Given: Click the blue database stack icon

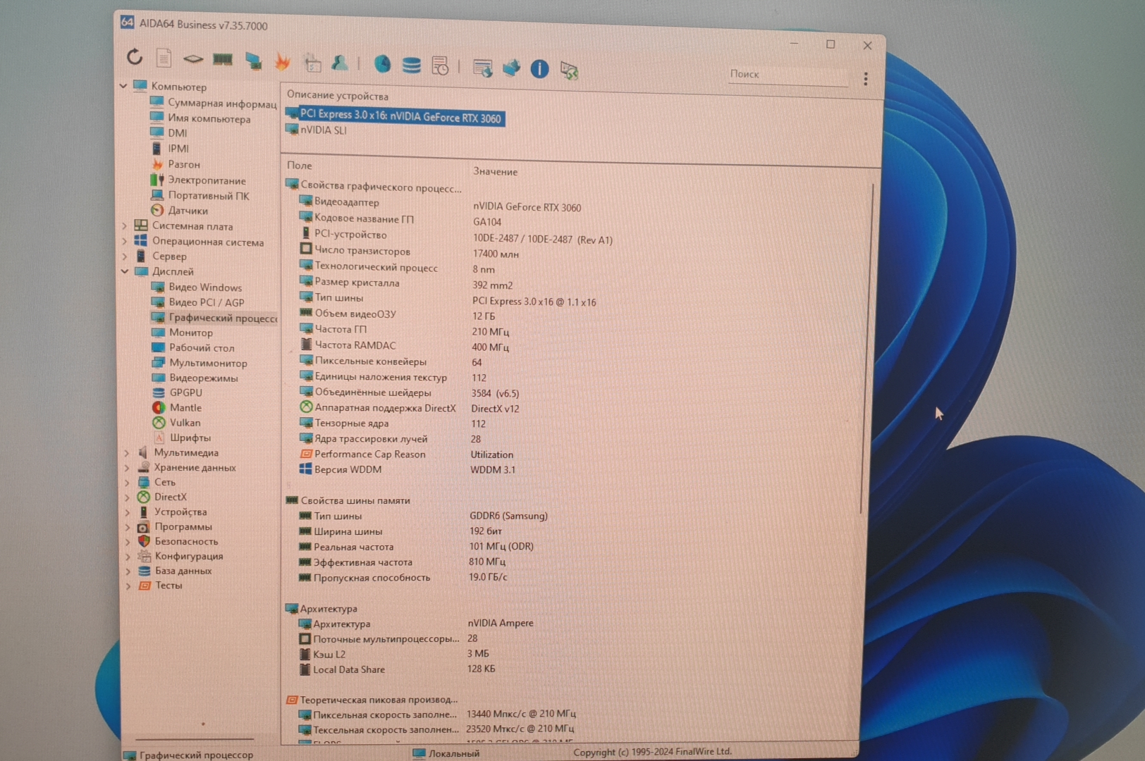Looking at the screenshot, I should 411,66.
